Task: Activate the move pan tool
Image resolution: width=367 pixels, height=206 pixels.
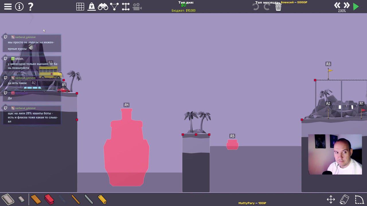Action: (x=331, y=199)
